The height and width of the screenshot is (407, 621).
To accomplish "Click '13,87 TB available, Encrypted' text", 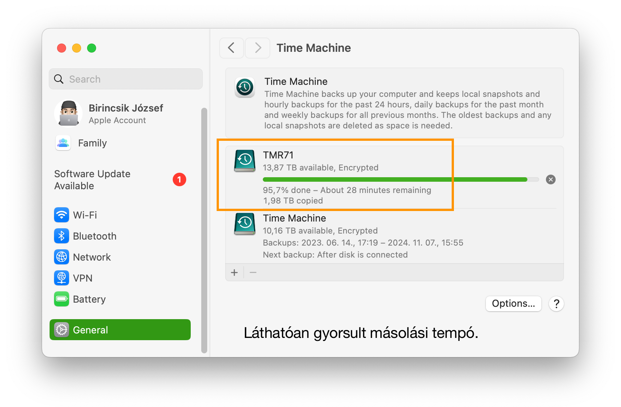I will (321, 167).
